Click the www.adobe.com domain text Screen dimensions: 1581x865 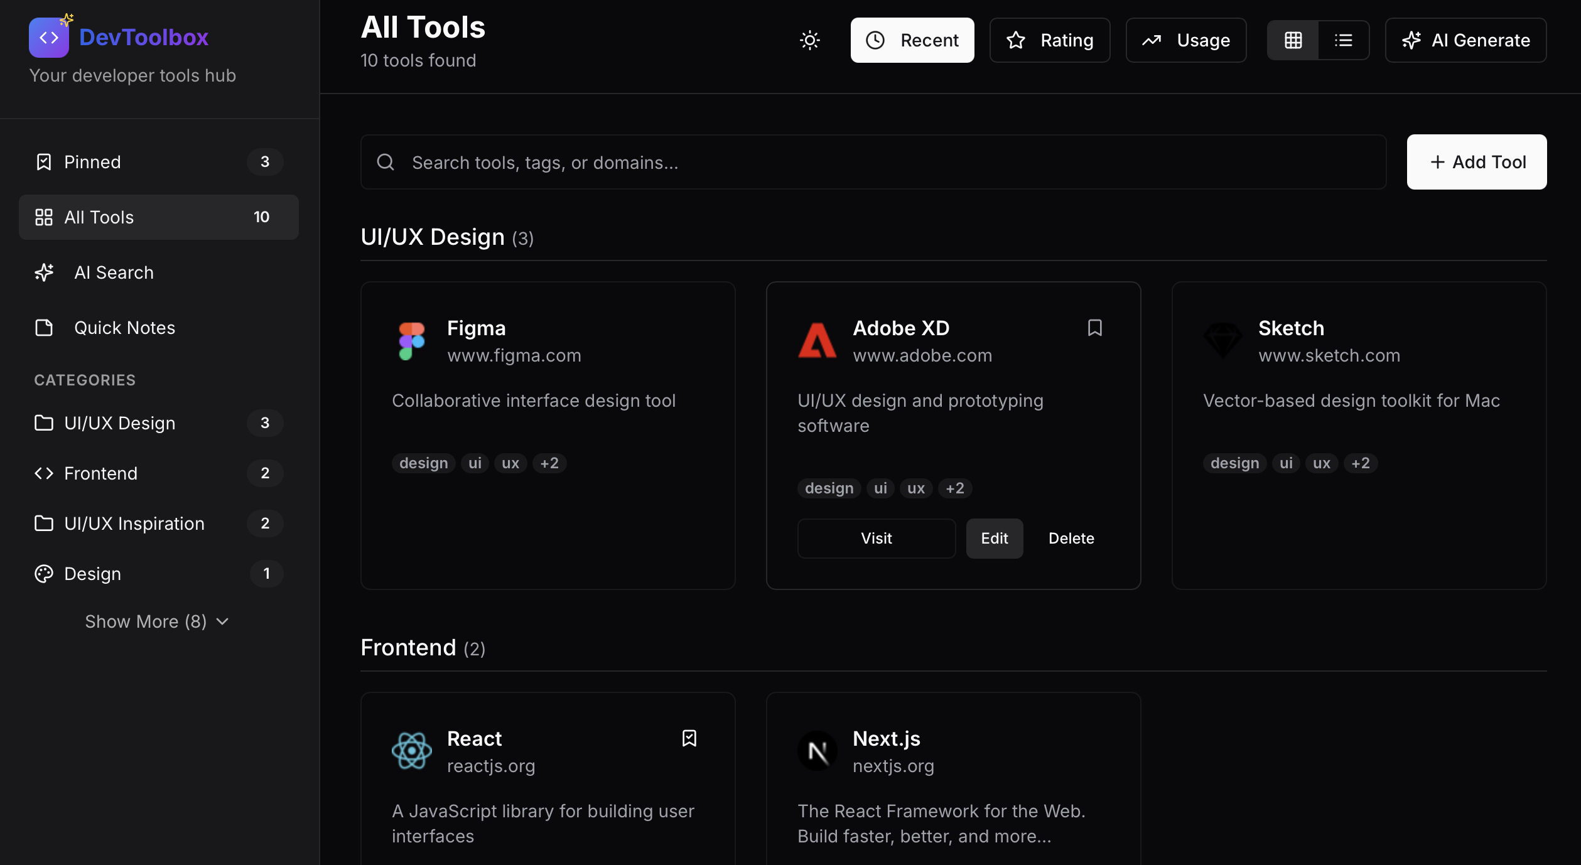[922, 355]
